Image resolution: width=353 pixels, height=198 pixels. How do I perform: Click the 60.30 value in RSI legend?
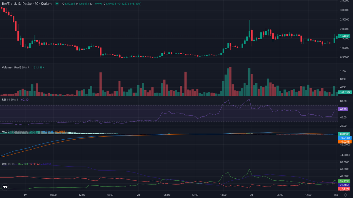25,100
